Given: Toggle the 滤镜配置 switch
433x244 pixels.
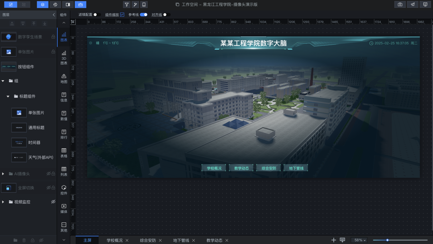Looking at the screenshot, I should 97,15.
